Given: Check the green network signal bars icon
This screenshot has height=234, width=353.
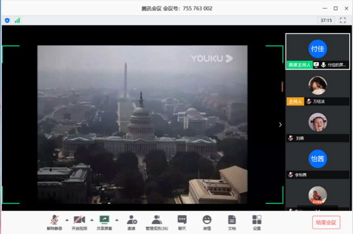Looking at the screenshot, I should [x=17, y=20].
